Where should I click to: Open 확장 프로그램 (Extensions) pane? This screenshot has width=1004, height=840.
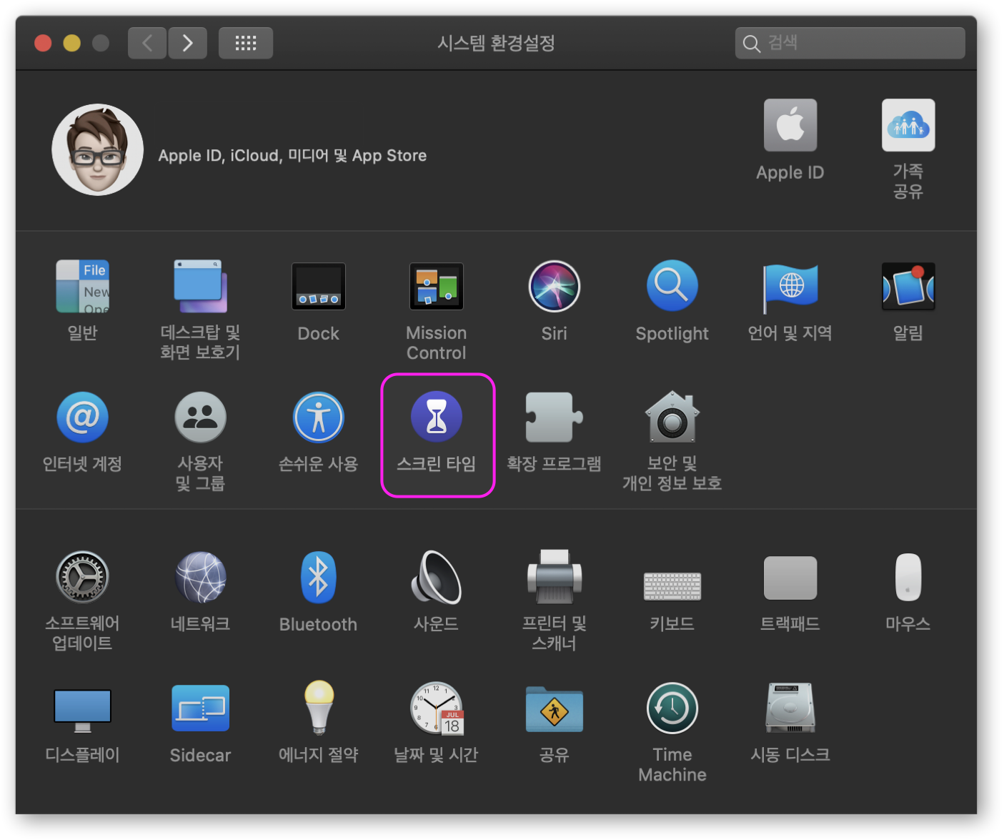[555, 417]
